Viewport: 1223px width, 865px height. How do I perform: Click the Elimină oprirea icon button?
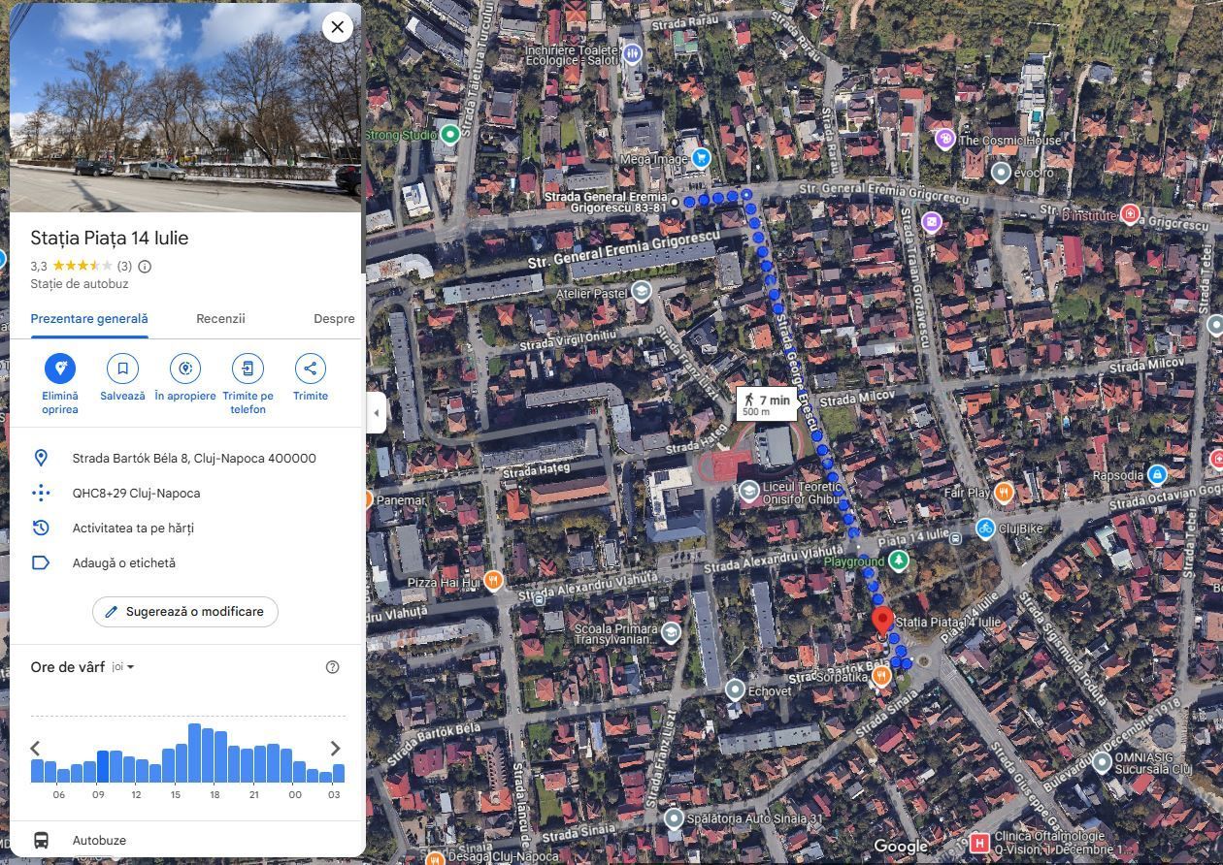[60, 368]
